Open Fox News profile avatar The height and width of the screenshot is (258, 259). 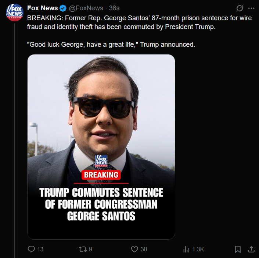tap(15, 13)
